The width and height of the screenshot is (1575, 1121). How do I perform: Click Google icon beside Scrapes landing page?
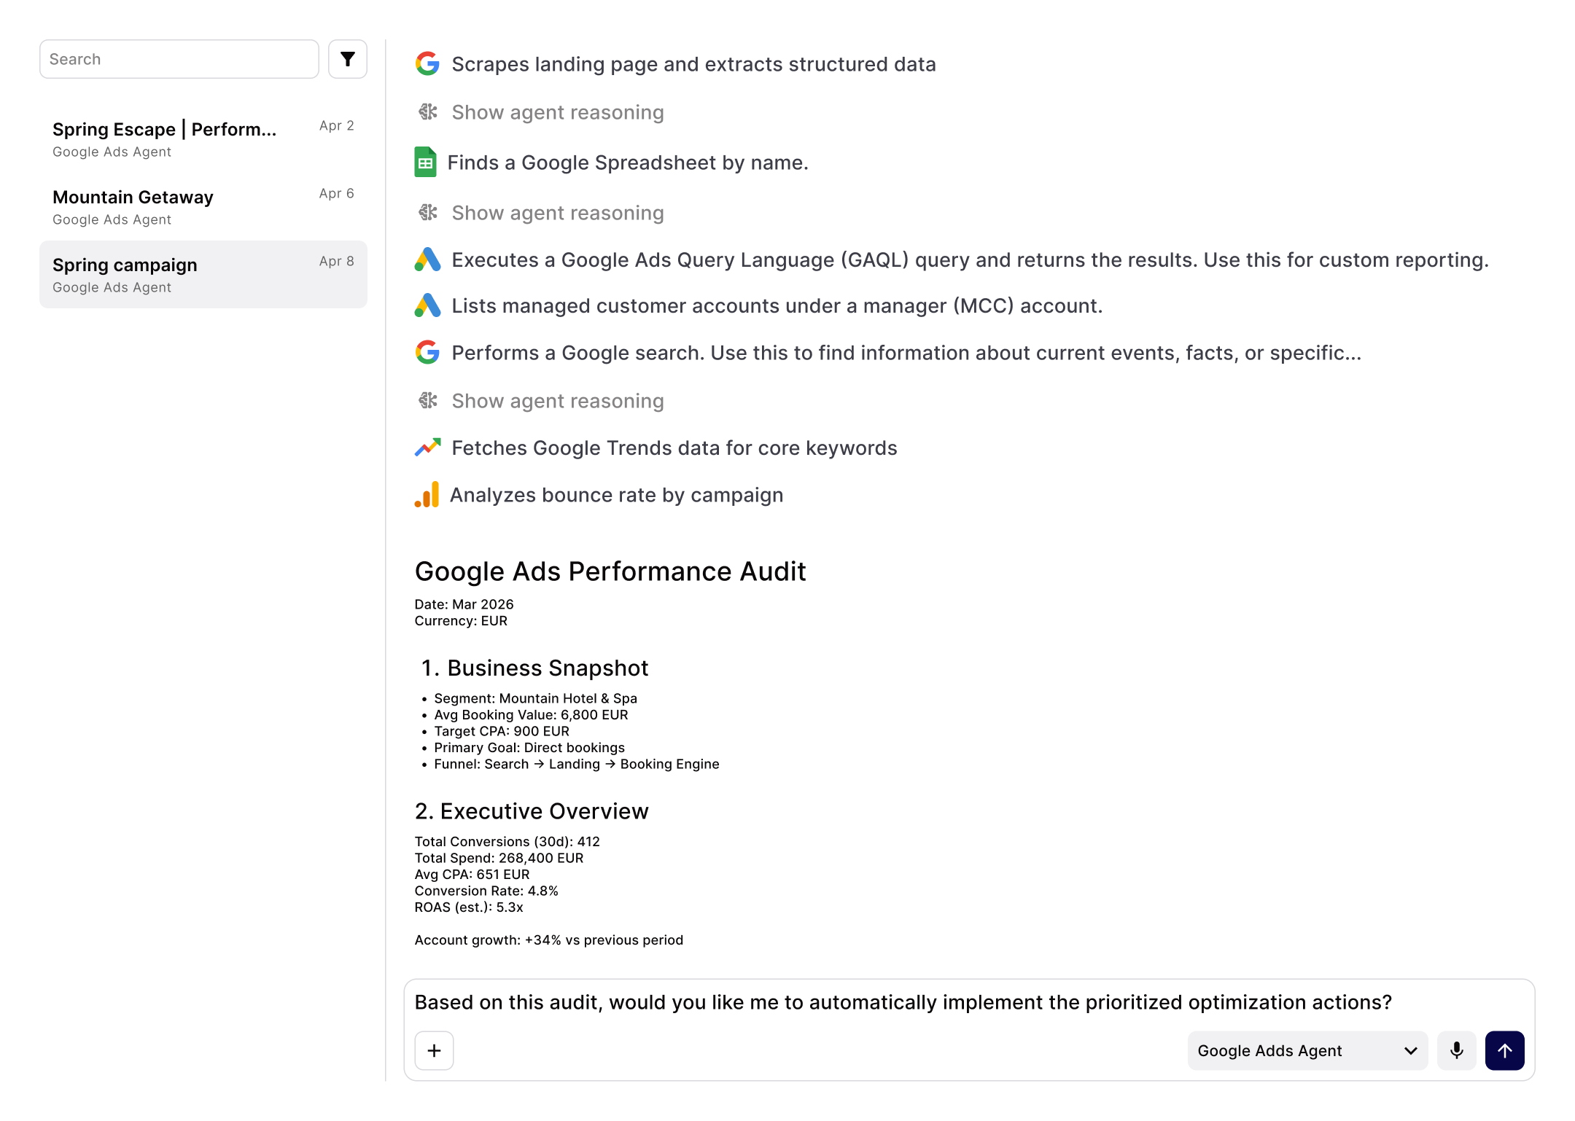tap(427, 64)
